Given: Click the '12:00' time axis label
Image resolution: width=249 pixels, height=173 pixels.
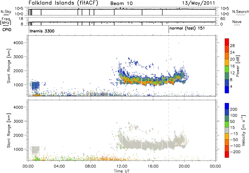Looking at the screenshot, I should point(122,166).
